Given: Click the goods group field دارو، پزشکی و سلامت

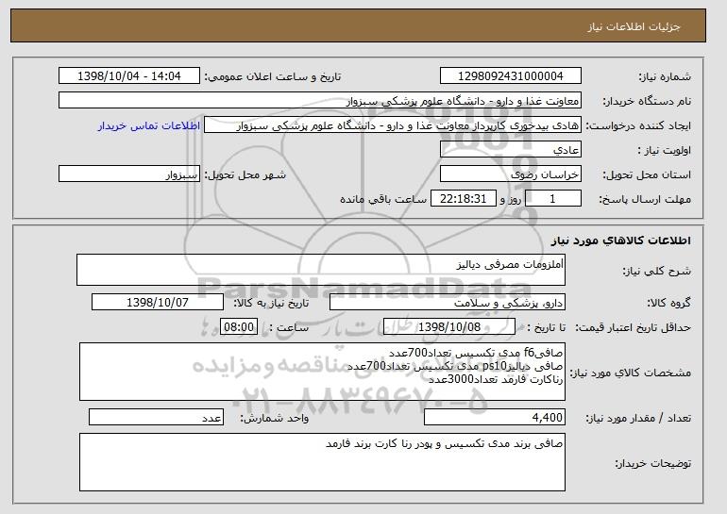Looking at the screenshot, I should [x=448, y=303].
